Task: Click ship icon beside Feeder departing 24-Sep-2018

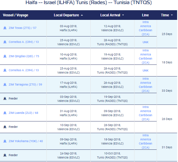Action: pyautogui.click(x=5, y=155)
